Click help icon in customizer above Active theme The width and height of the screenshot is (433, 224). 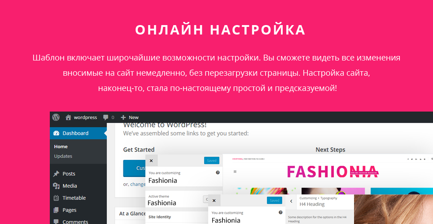pyautogui.click(x=218, y=172)
